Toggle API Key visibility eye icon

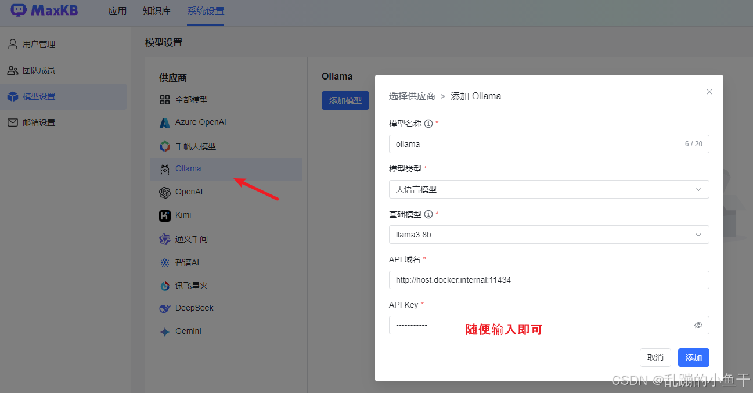(698, 325)
